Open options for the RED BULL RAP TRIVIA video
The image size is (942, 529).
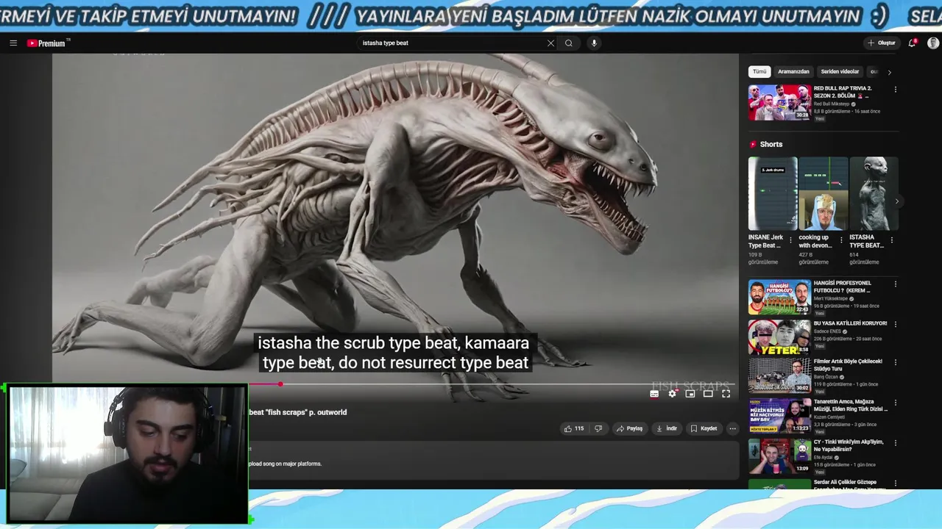coord(896,90)
